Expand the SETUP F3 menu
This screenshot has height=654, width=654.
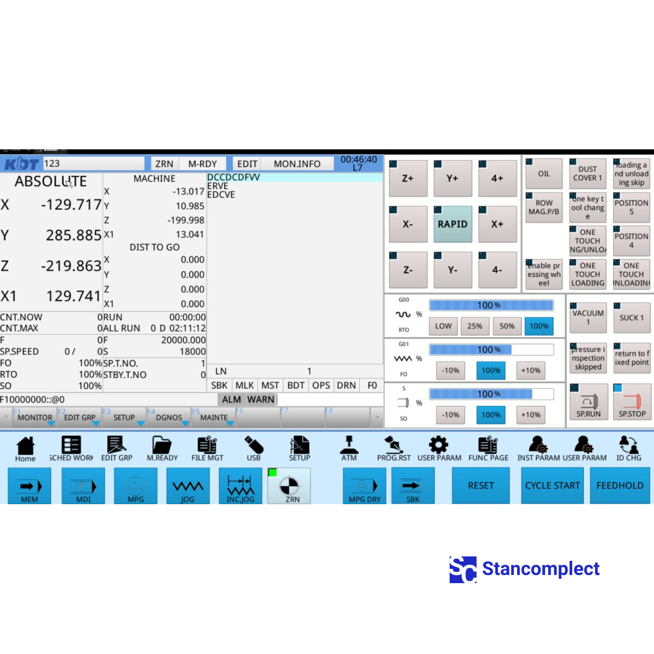pyautogui.click(x=124, y=417)
